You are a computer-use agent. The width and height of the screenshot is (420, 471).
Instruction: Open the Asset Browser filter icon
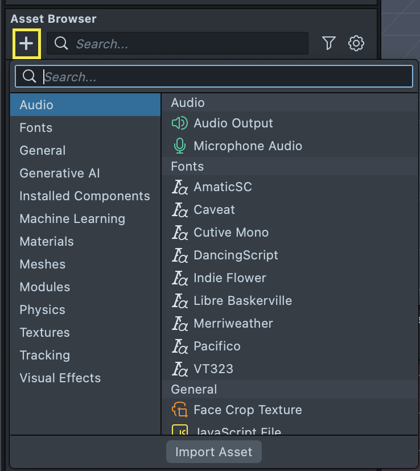[x=328, y=43]
